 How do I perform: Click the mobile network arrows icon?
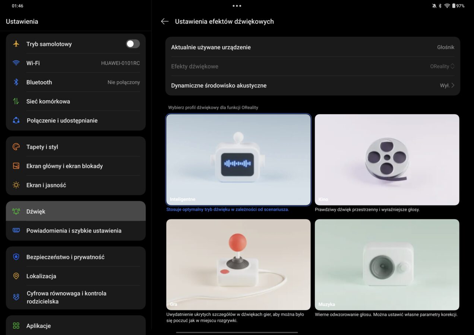[x=16, y=101]
